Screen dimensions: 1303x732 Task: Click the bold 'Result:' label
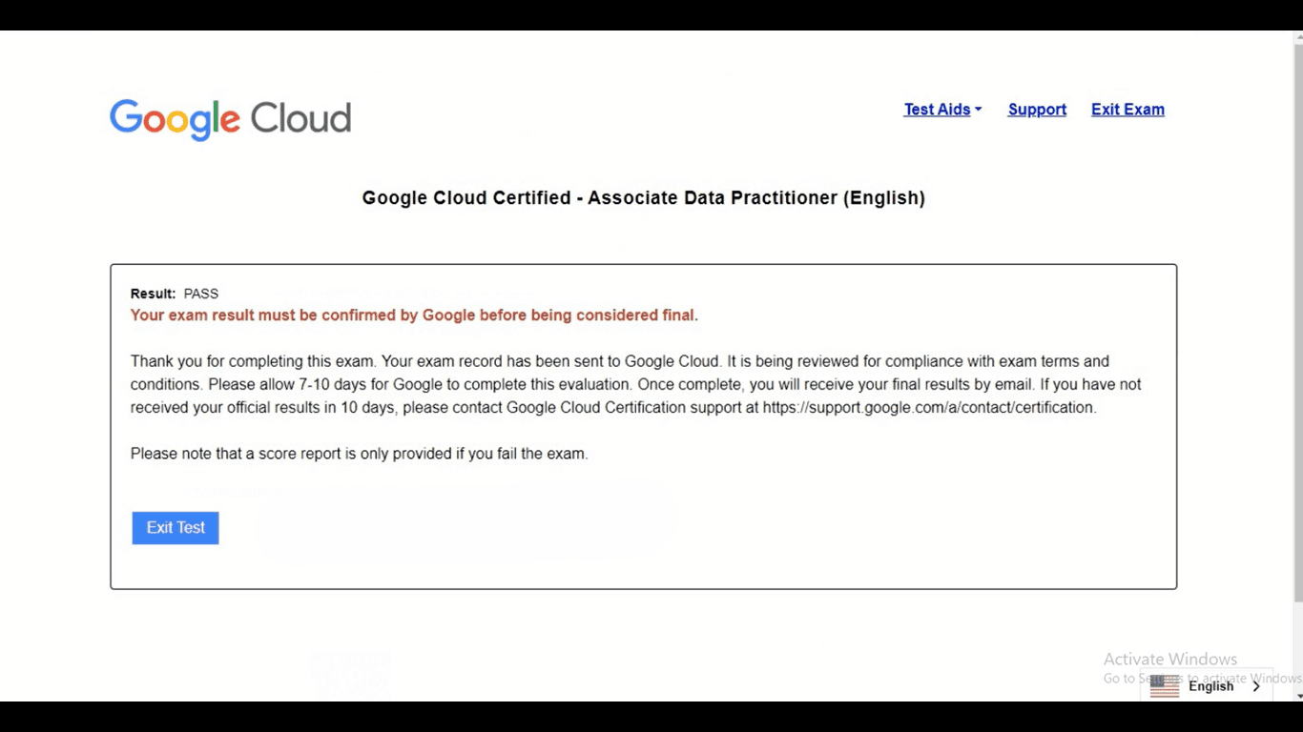click(x=153, y=294)
